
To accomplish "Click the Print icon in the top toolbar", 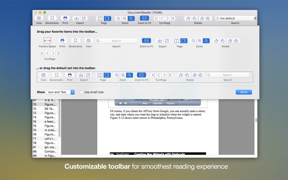I will coord(65,18).
